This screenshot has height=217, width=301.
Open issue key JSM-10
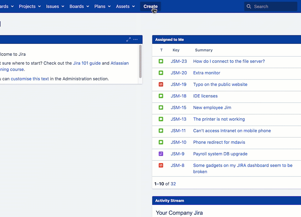click(179, 142)
